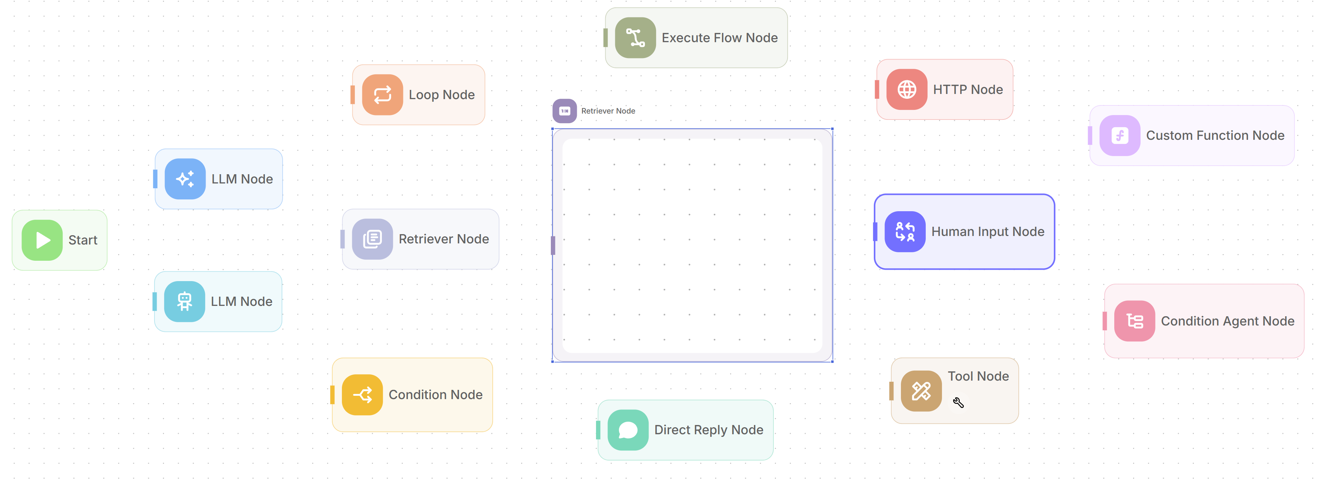
Task: Click the small wrench icon in Tool Node
Action: tap(958, 403)
